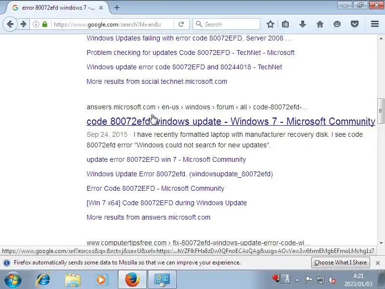Show hidden tray icons arrow

(297, 280)
